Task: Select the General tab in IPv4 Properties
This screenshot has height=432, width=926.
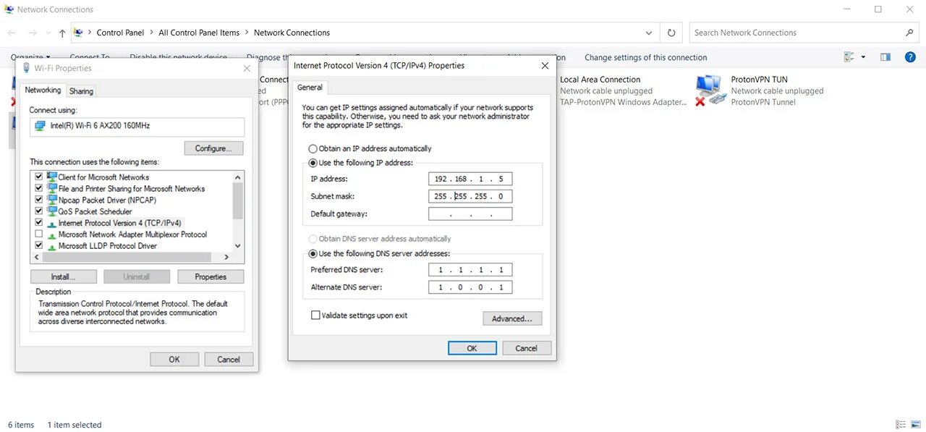Action: coord(310,88)
